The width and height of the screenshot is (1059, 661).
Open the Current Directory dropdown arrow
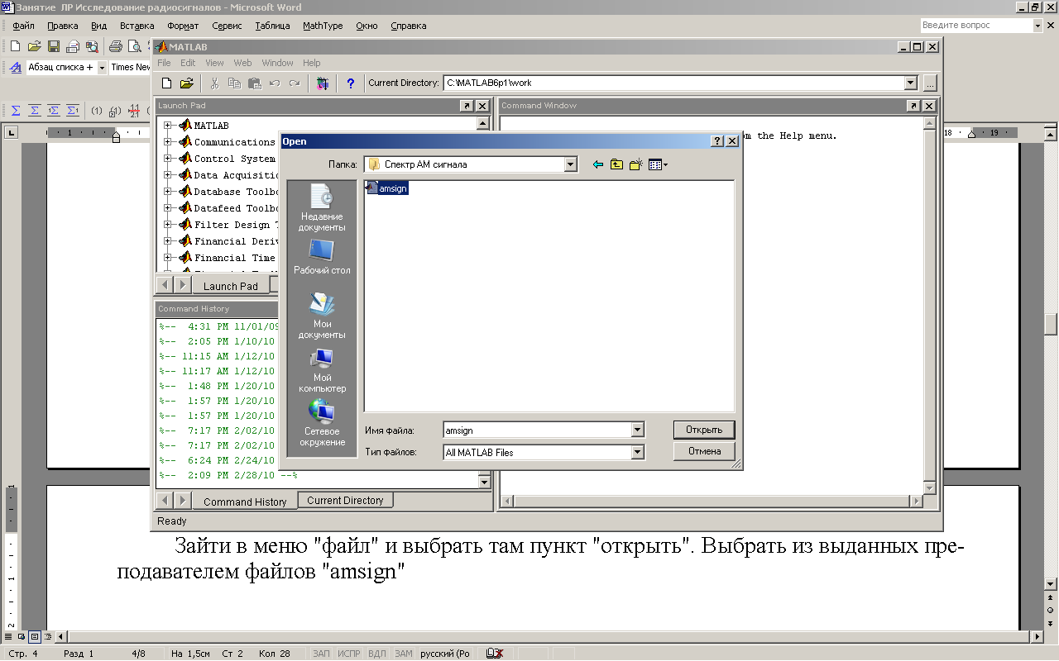click(911, 83)
